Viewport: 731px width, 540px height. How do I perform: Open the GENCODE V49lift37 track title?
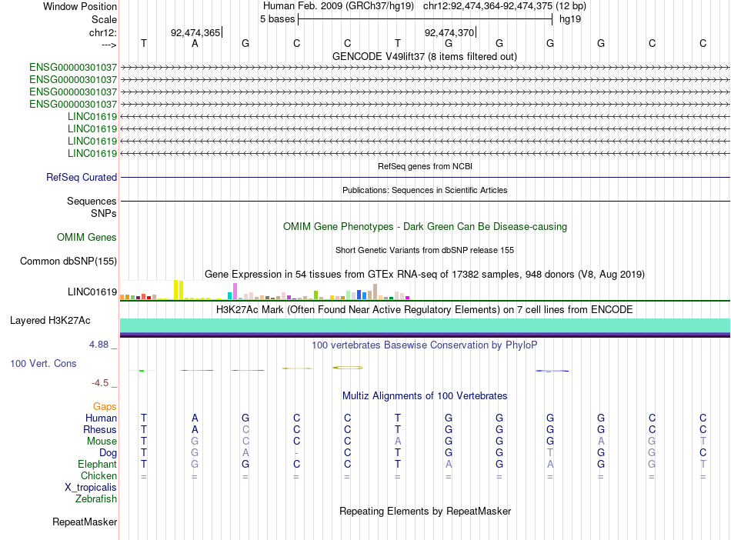(425, 56)
